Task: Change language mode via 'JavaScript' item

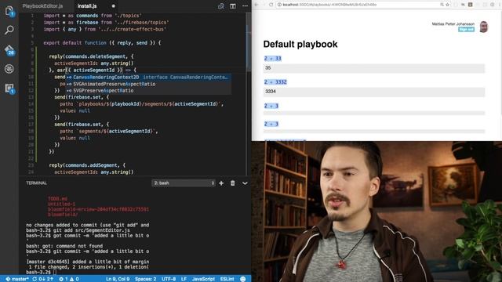Action: 203,279
